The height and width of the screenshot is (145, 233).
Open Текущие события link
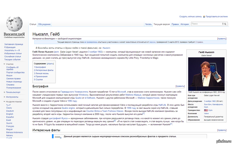(12, 59)
